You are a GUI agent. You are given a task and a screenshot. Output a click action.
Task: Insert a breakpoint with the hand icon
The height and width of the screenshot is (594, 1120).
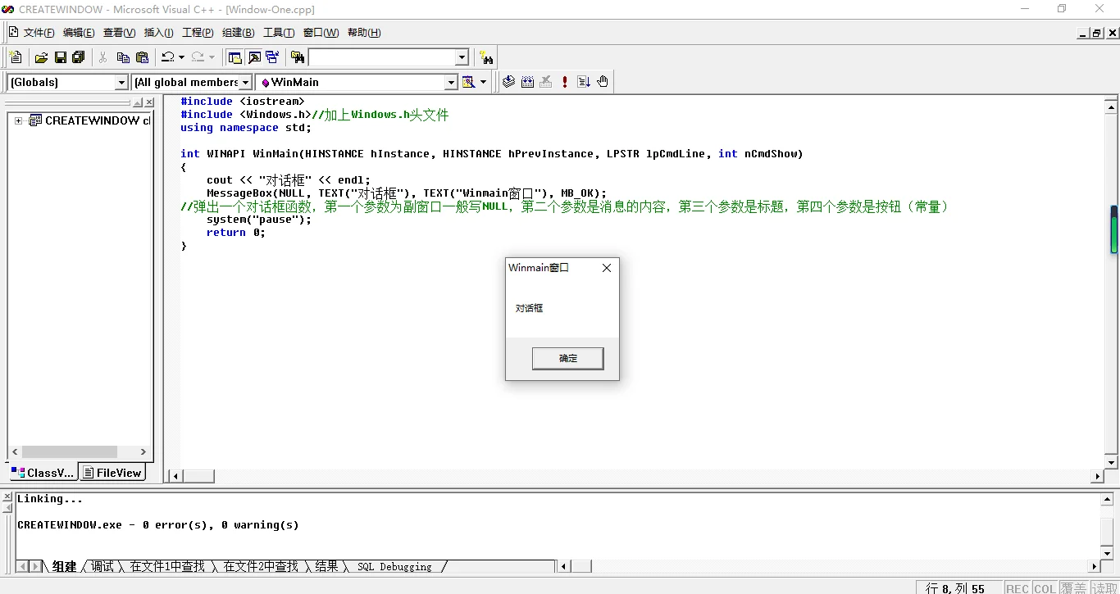(x=603, y=81)
